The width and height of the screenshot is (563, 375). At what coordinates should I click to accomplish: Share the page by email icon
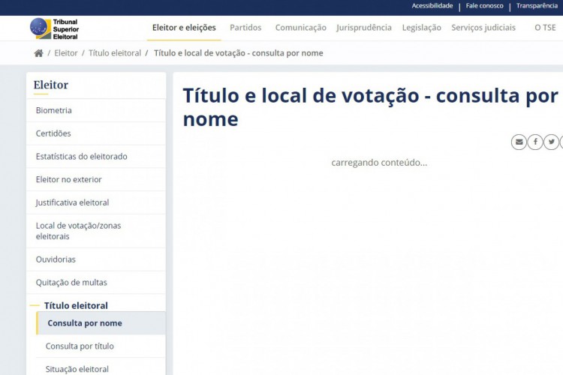(519, 142)
